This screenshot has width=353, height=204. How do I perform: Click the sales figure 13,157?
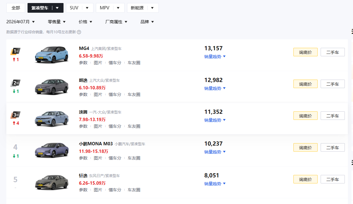pyautogui.click(x=214, y=48)
